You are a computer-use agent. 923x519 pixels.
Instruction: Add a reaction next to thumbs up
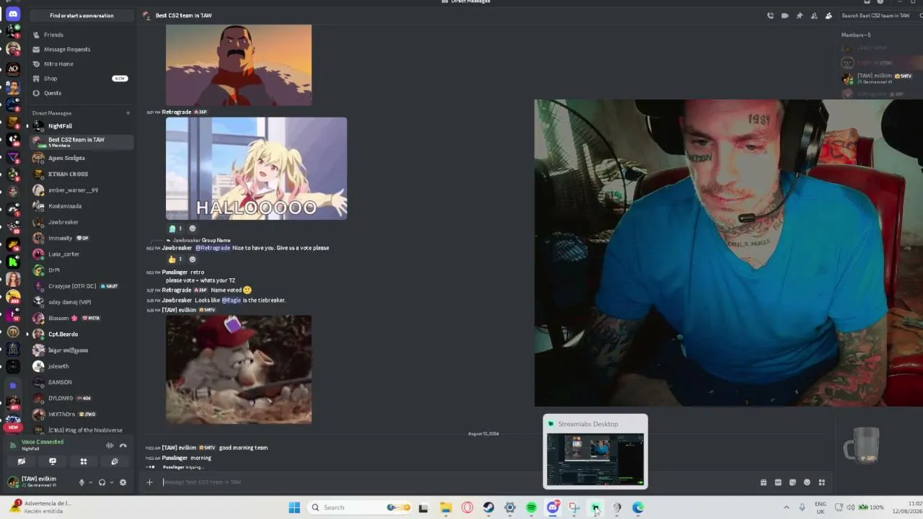[192, 259]
